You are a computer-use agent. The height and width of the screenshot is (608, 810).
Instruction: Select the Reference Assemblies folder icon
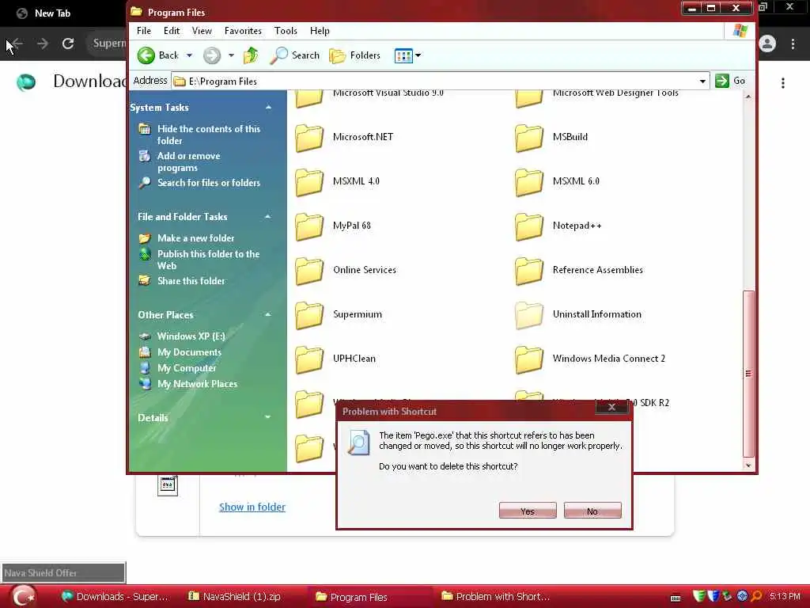(x=529, y=271)
